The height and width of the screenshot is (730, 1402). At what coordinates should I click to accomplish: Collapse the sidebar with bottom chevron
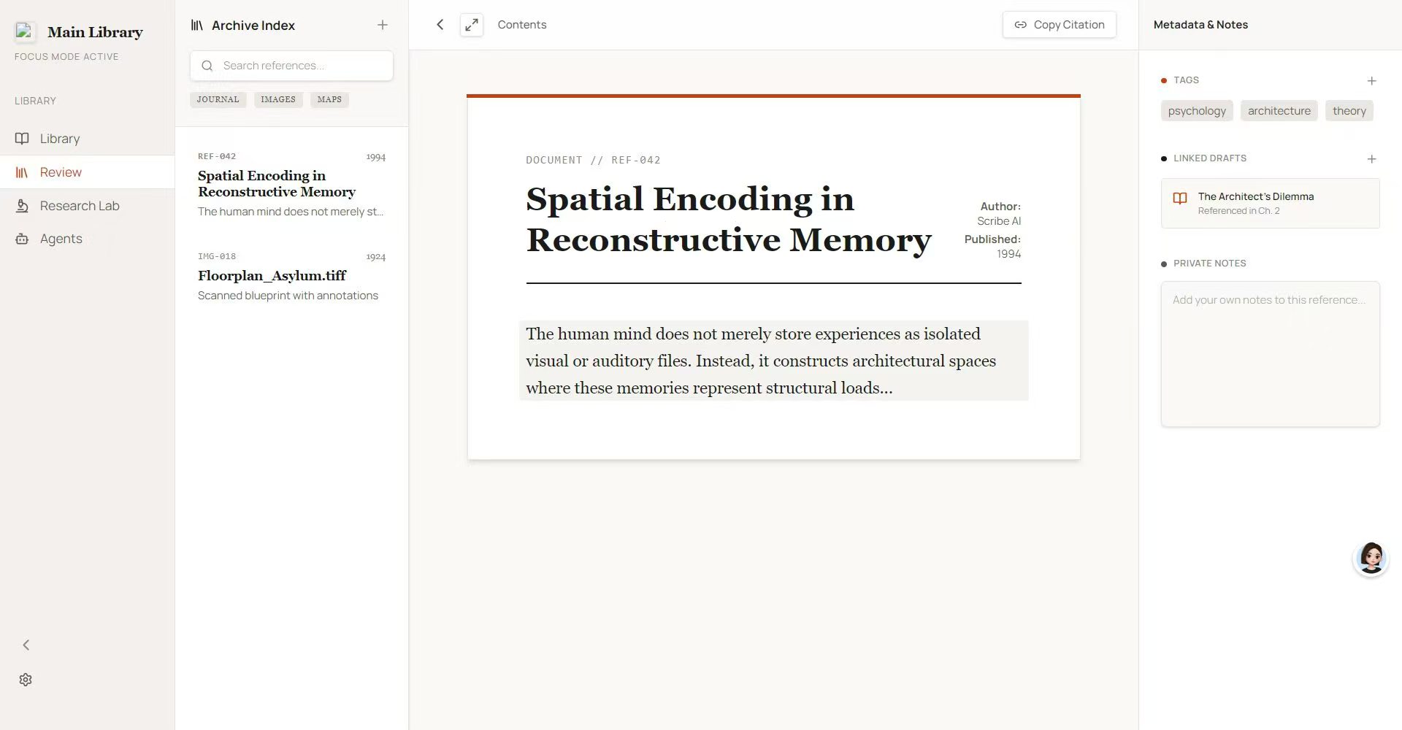(x=26, y=645)
